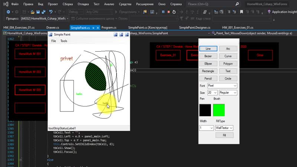Click the comment selection toolbar icon
This screenshot has width=297, height=167.
pos(229,12)
